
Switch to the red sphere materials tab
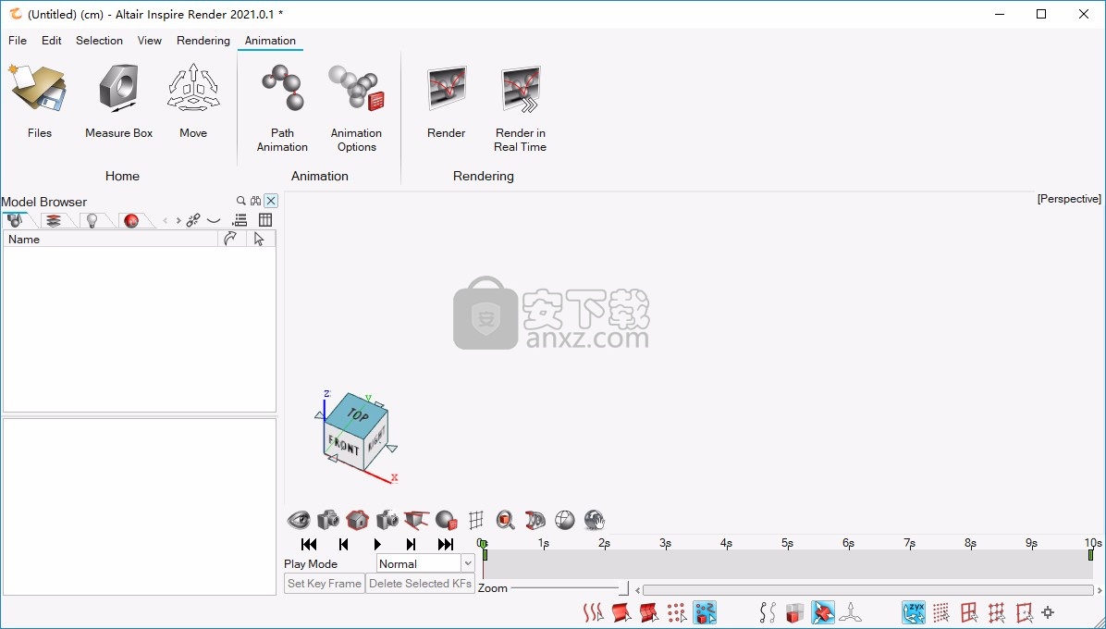coord(131,221)
